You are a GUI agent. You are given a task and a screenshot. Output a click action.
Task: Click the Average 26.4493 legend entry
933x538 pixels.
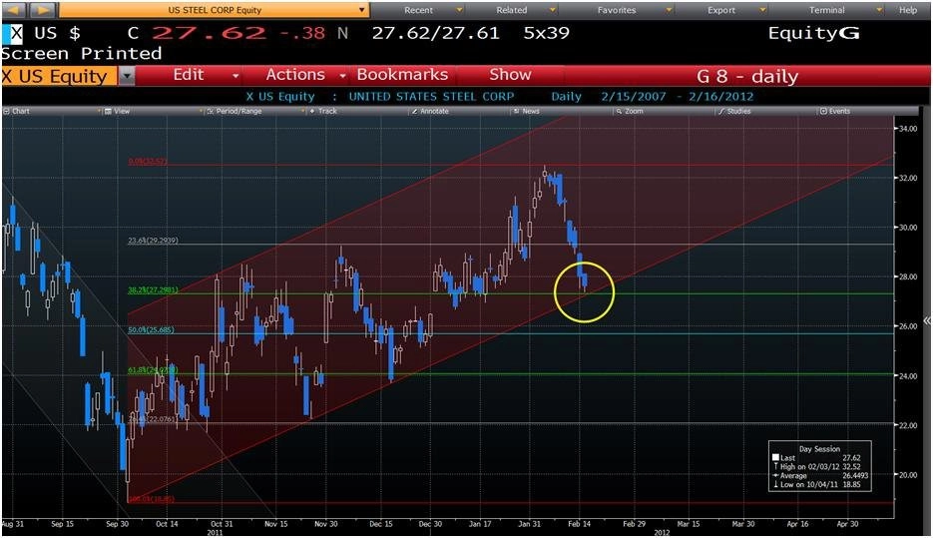(819, 475)
